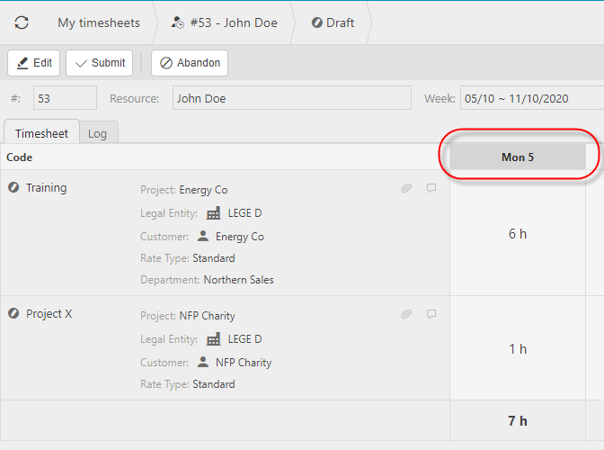604x450 pixels.
Task: Go to My timesheets breadcrumb
Action: 99,22
